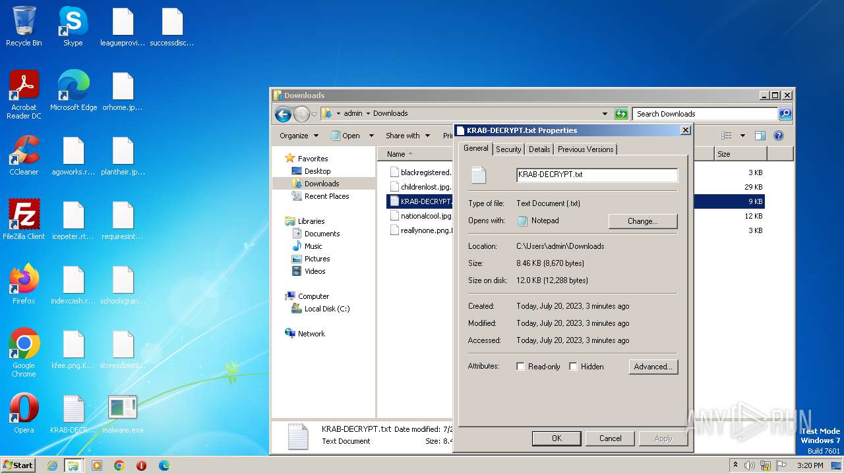Open Internet Explorer from taskbar

pos(52,465)
